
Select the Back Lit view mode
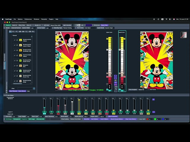[15, 25]
